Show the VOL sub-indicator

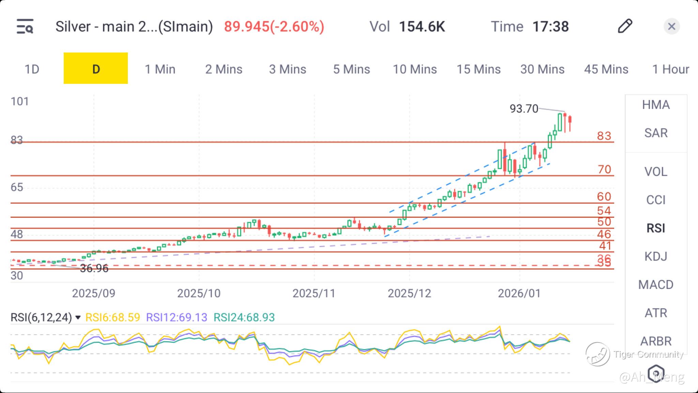pyautogui.click(x=656, y=172)
